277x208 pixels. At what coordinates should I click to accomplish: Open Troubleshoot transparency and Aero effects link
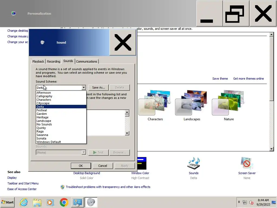(x=108, y=187)
